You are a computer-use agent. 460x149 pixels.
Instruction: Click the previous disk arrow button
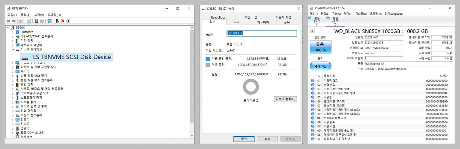click(x=312, y=31)
